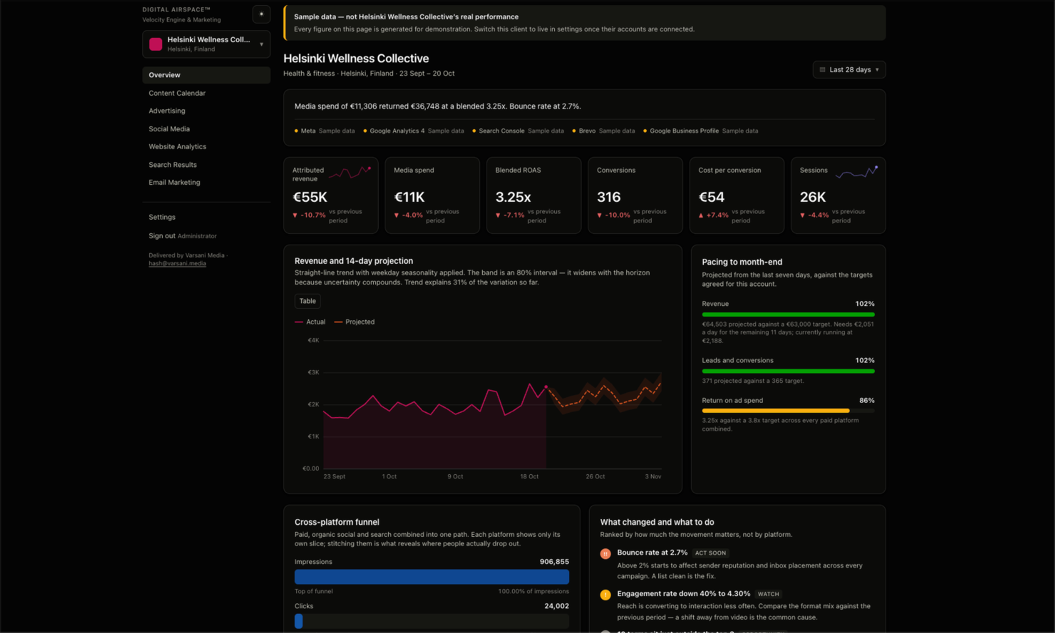Viewport: 1055px width, 633px height.
Task: Click the ACT SOON badge
Action: click(x=710, y=553)
